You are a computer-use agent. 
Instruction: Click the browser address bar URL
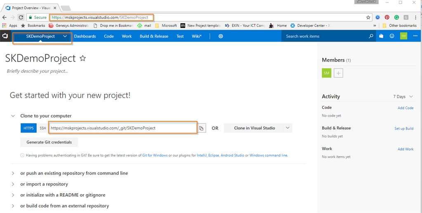100,17
